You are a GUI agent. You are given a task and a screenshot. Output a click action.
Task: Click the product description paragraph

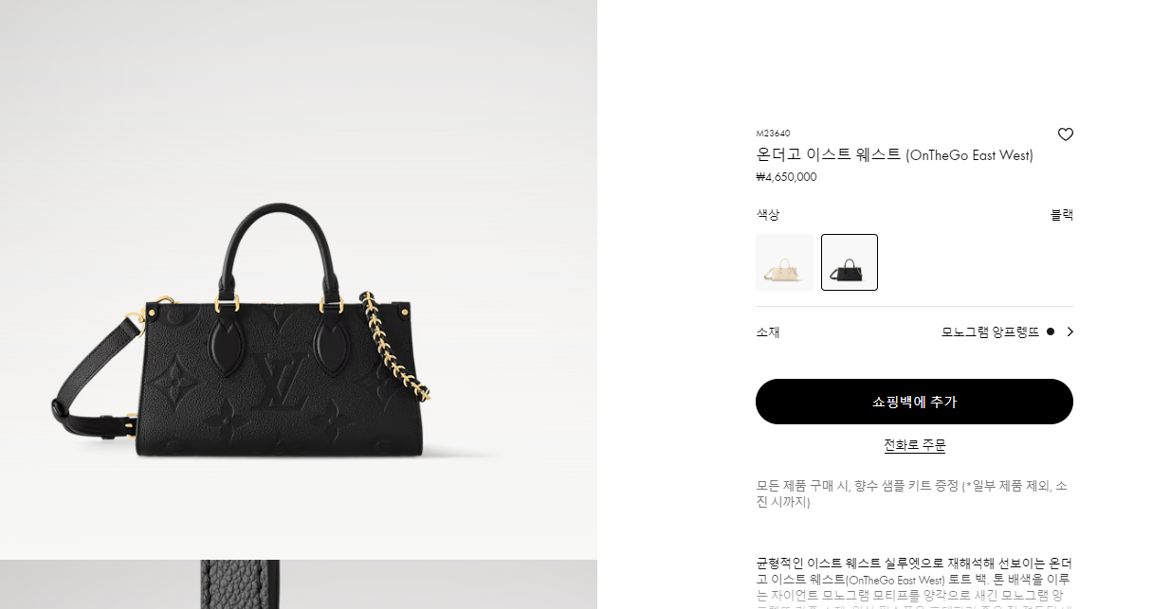914,582
